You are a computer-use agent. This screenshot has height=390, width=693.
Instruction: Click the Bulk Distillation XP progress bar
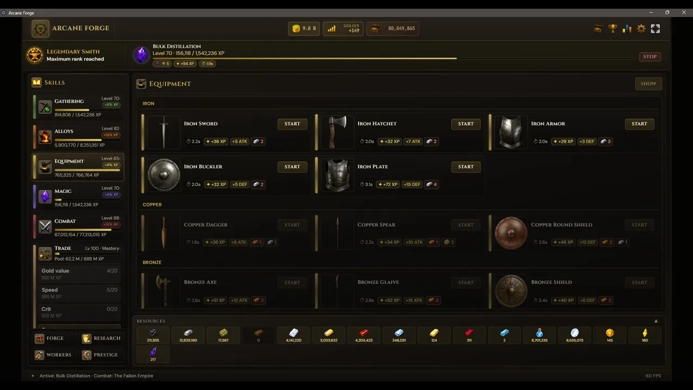(394, 58)
